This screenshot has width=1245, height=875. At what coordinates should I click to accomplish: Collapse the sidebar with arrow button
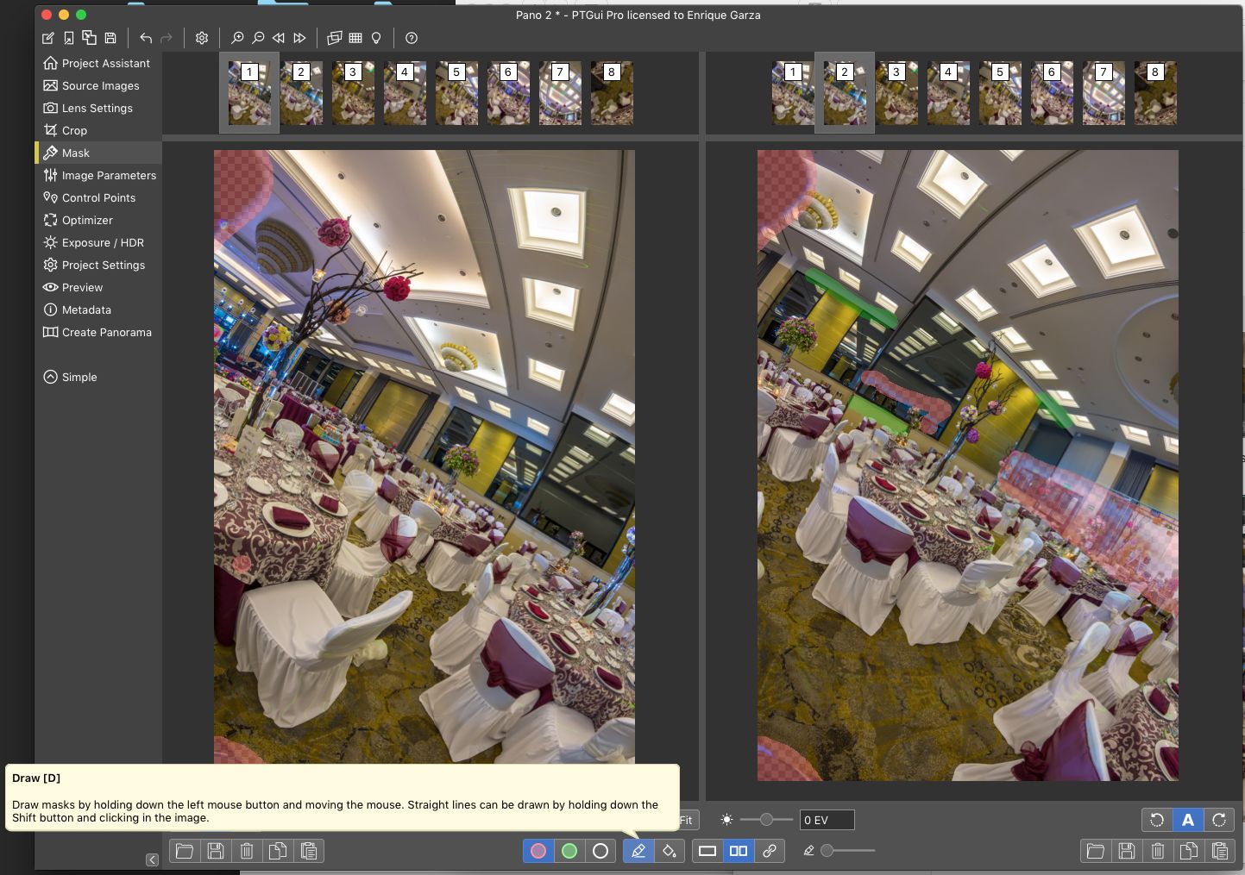tap(152, 859)
